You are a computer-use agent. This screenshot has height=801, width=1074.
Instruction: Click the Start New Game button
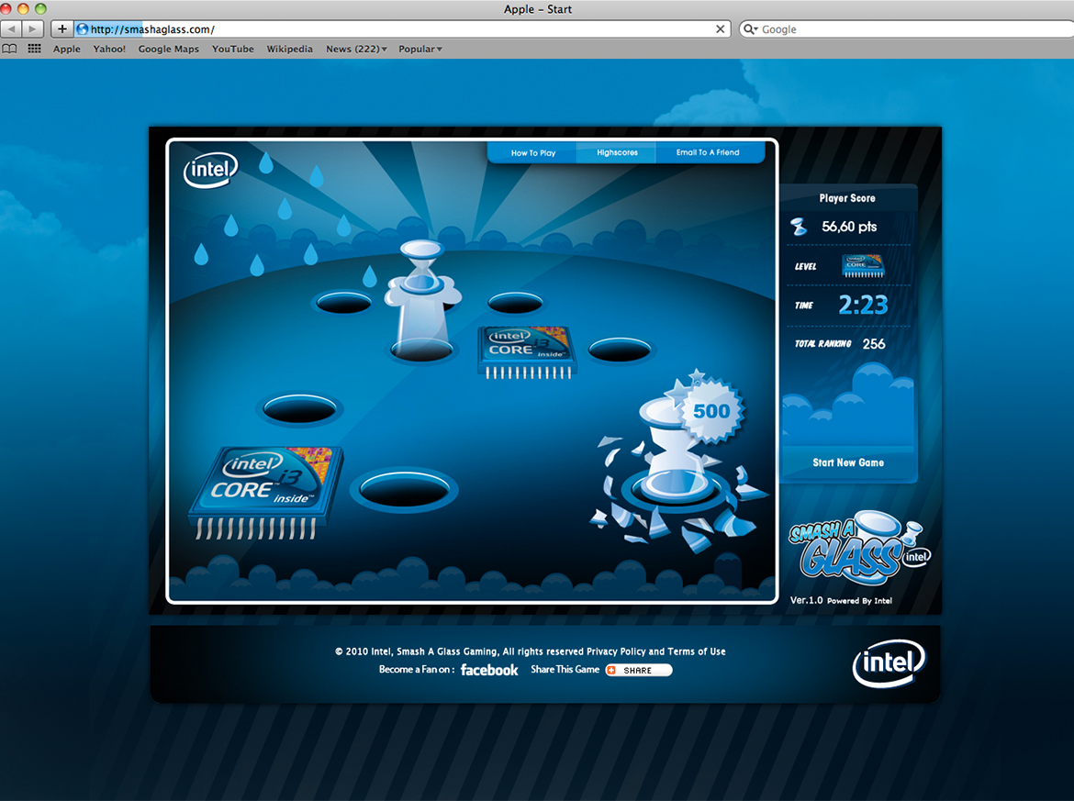pos(847,462)
